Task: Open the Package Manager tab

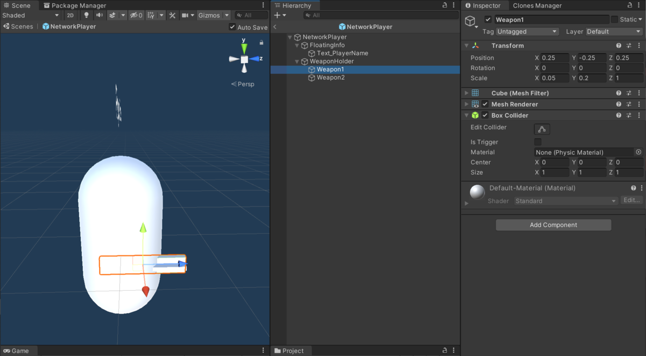Action: point(75,5)
